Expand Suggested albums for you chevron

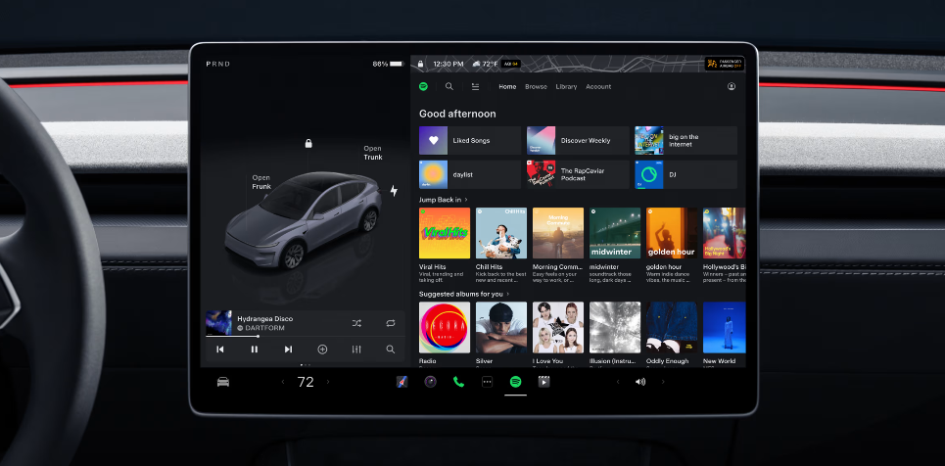point(507,295)
